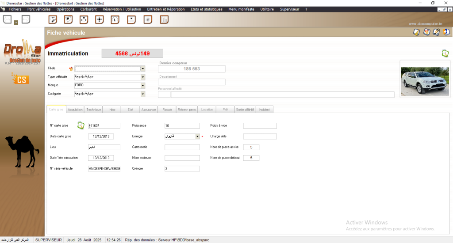Open the Marque dropdown showing FORD

coord(143,85)
